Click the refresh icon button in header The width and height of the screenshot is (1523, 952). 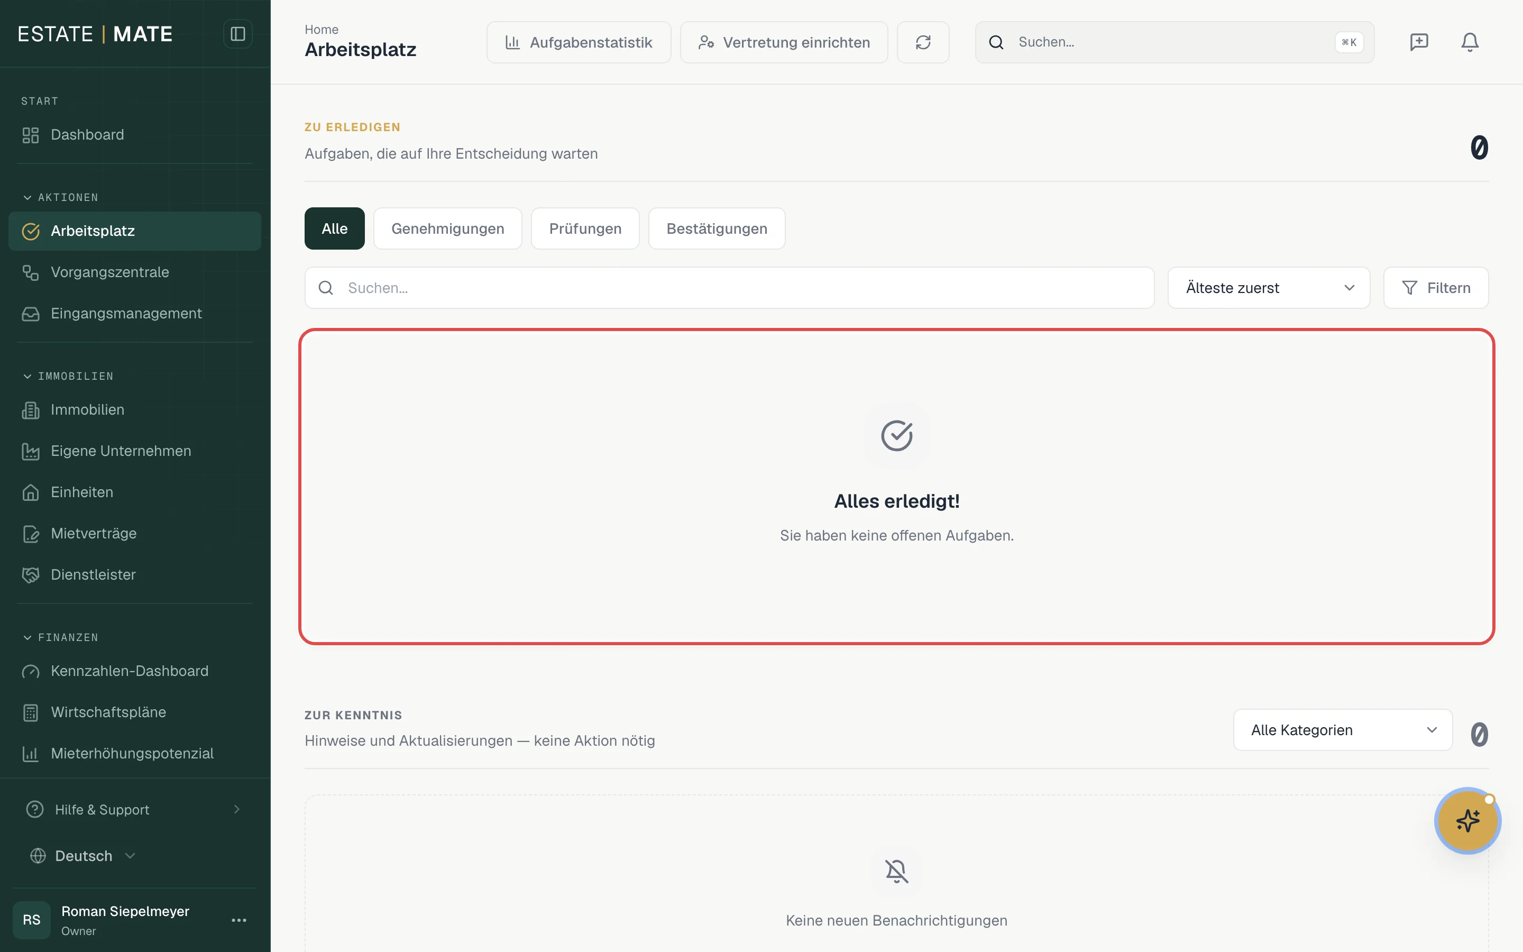pos(923,42)
